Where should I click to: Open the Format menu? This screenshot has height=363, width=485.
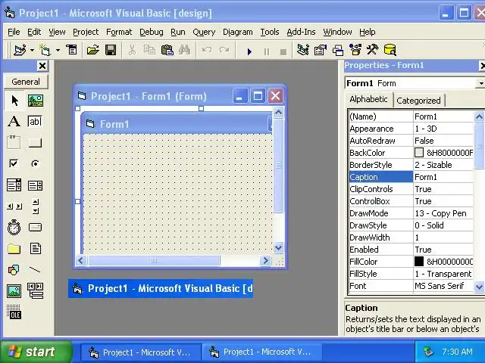pos(119,32)
